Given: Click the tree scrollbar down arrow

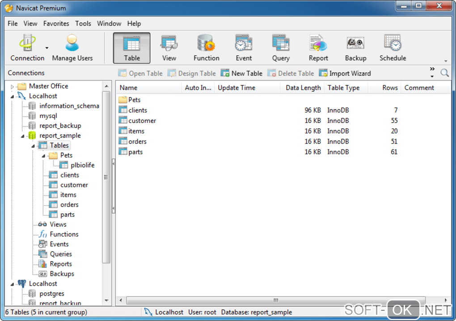Looking at the screenshot, I should tap(106, 300).
